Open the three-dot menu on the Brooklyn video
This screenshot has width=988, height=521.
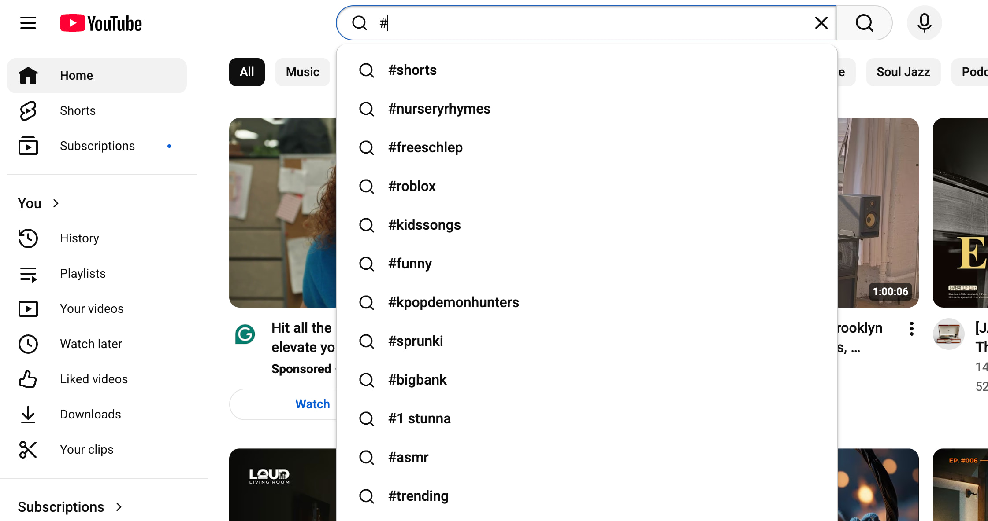pos(911,328)
